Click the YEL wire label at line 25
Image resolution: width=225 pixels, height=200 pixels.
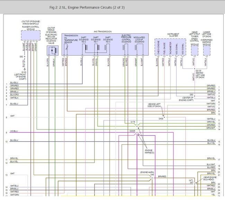coord(213,195)
